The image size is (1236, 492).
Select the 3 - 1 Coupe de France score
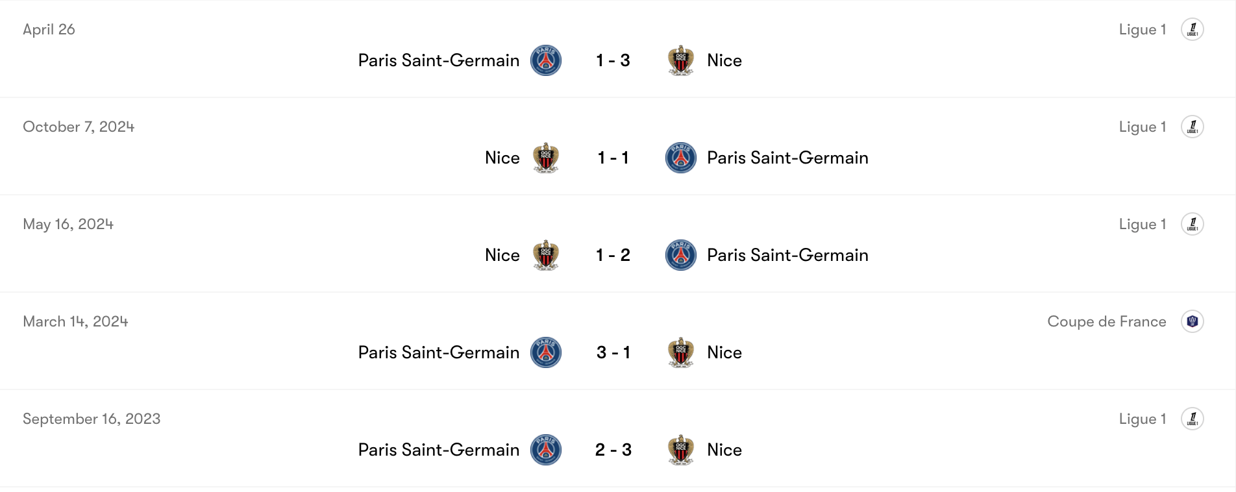coord(613,352)
